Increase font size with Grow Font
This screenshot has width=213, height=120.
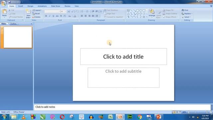pyautogui.click(x=69, y=12)
